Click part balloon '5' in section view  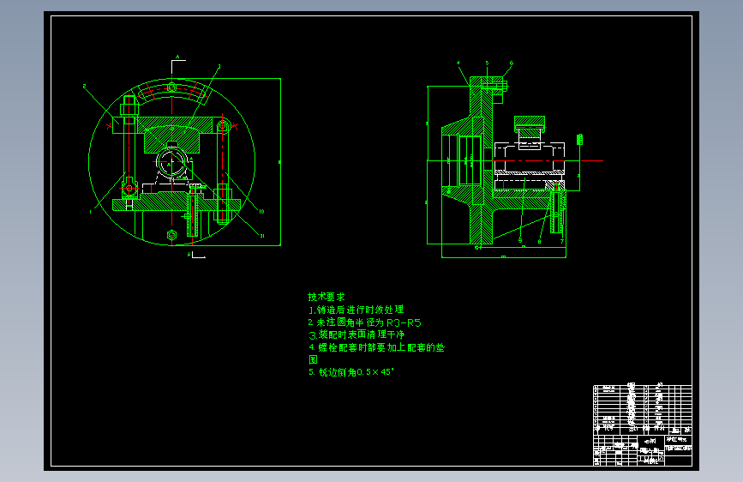coord(487,63)
